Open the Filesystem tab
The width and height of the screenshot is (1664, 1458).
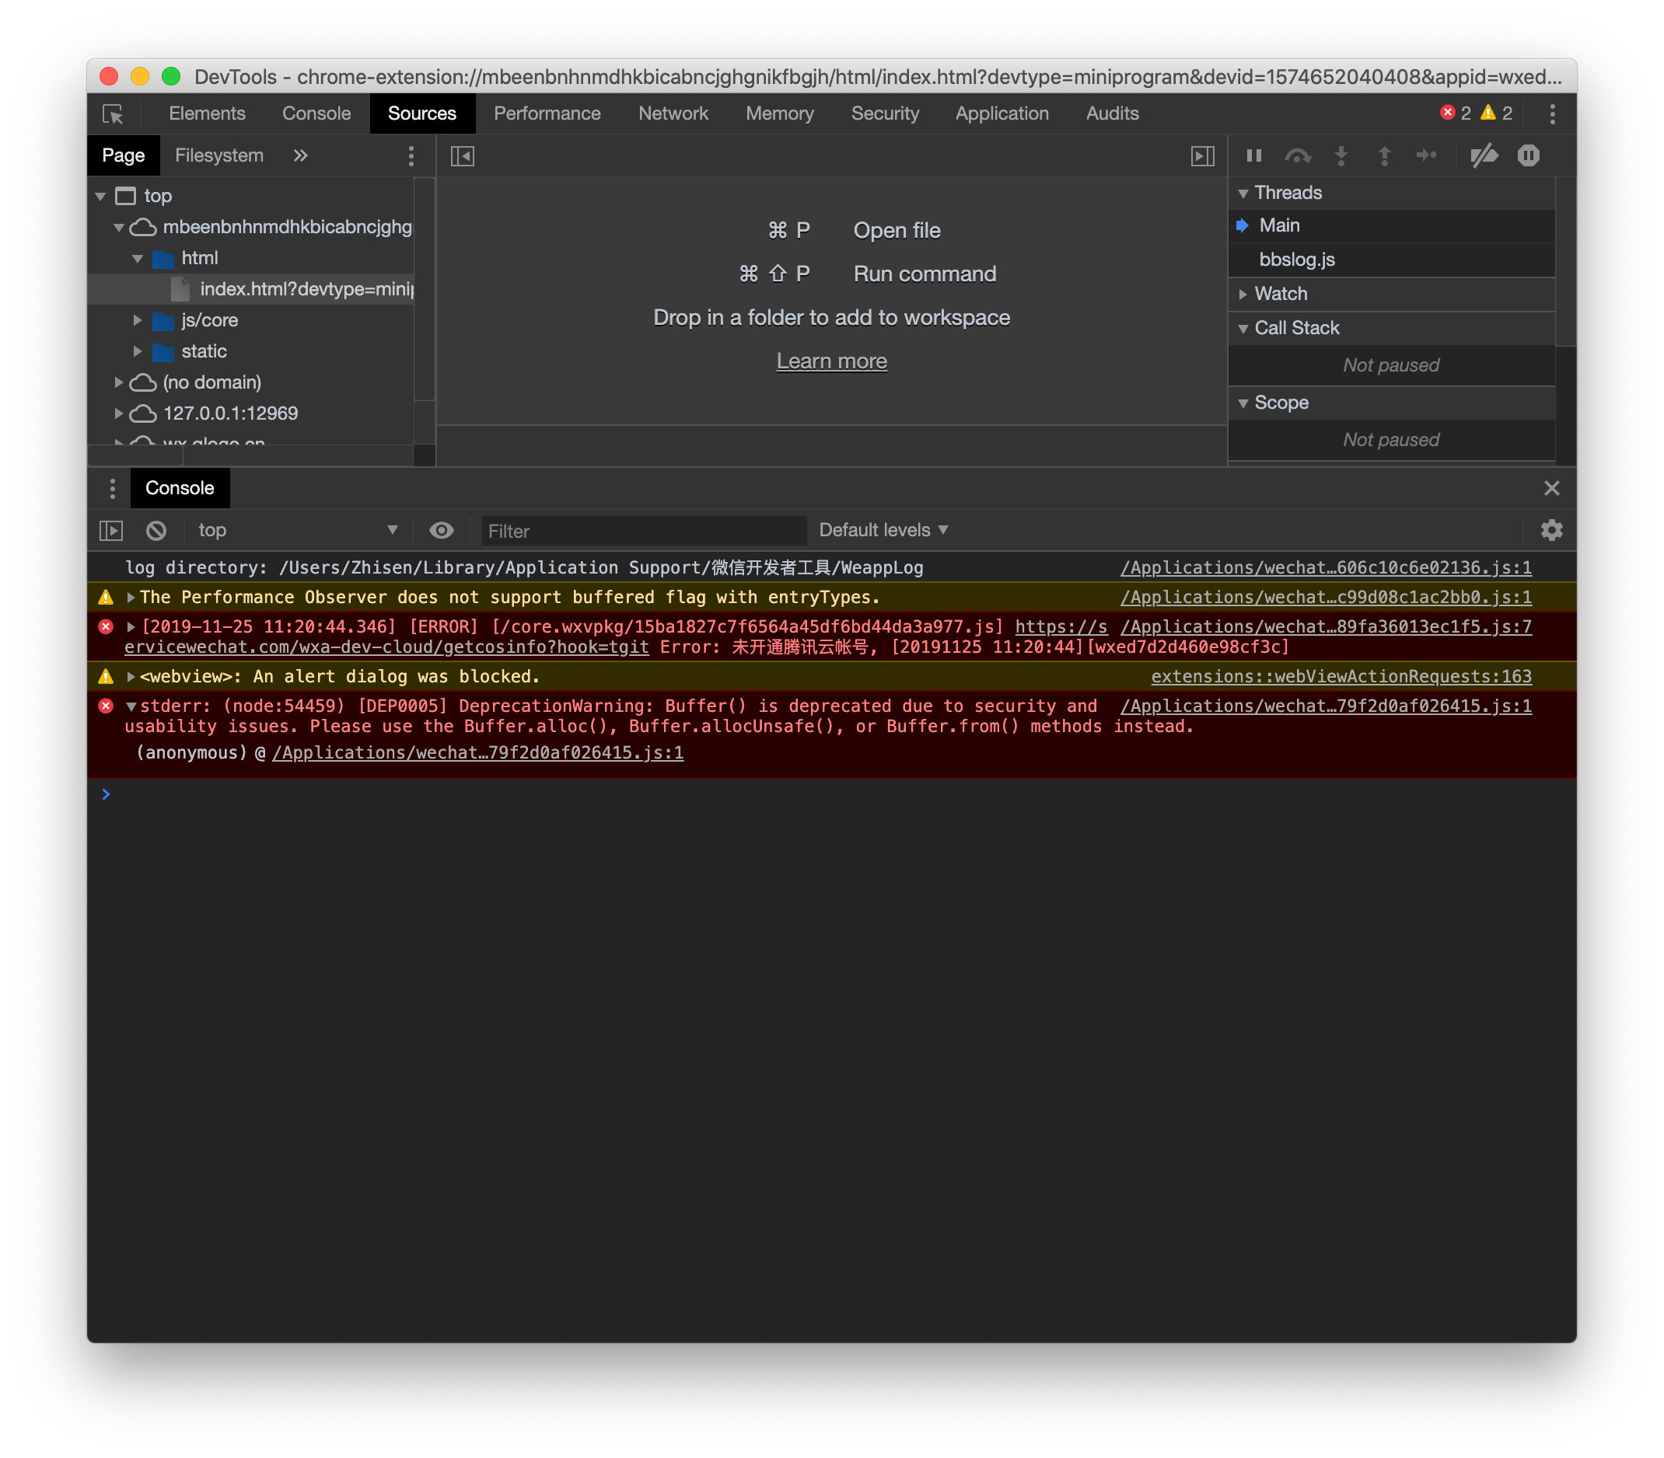click(x=219, y=155)
